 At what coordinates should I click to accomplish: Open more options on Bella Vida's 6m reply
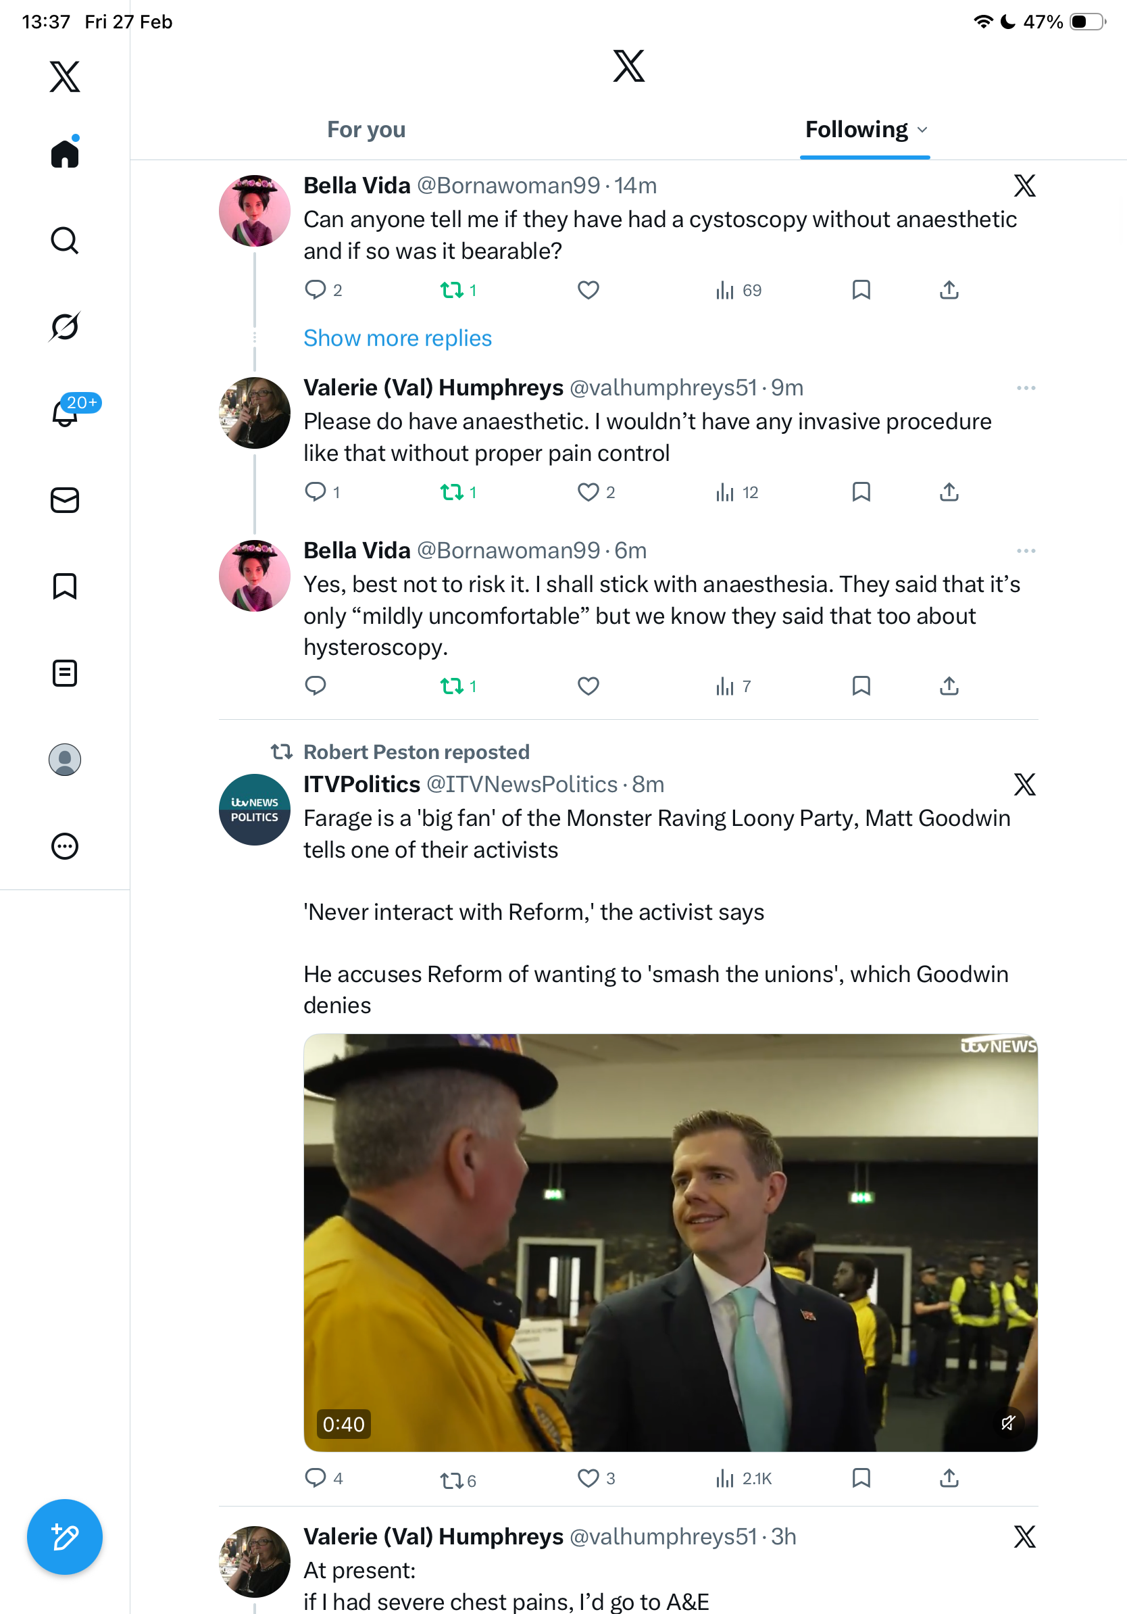coord(1026,551)
